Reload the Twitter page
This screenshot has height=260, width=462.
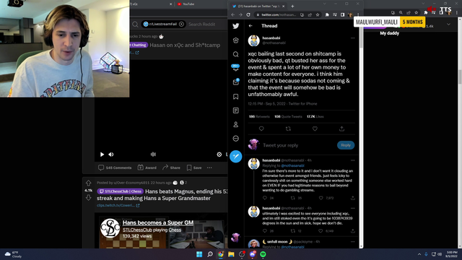tap(248, 14)
